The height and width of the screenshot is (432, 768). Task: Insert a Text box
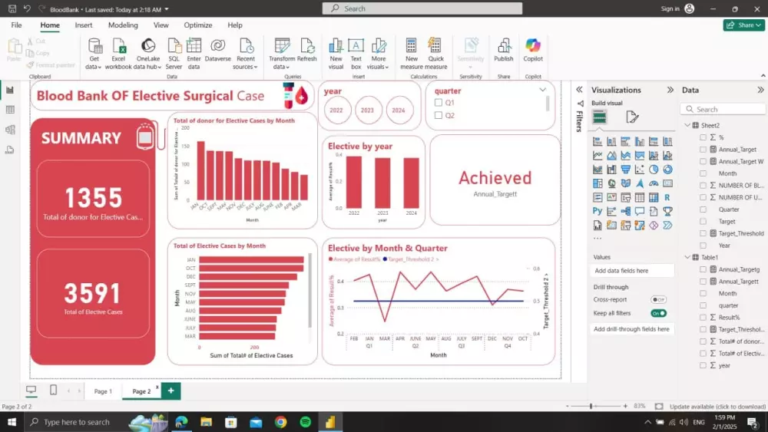[356, 53]
